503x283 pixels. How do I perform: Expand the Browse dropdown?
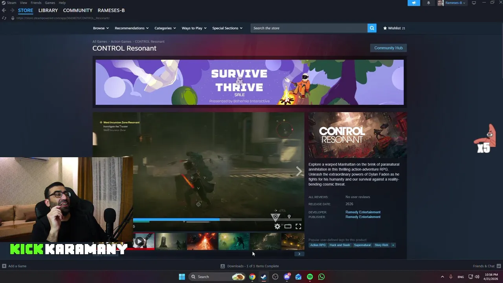click(x=101, y=28)
